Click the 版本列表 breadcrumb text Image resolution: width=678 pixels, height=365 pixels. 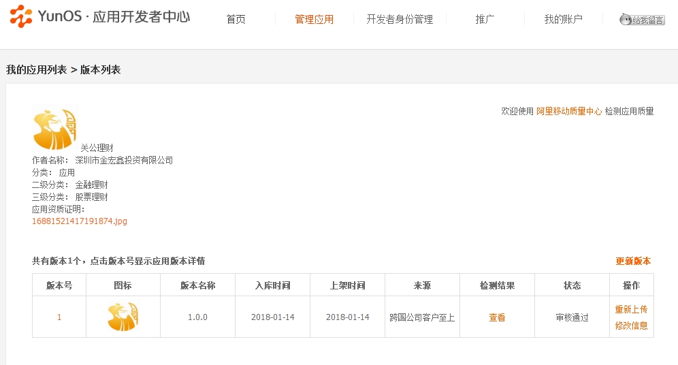click(x=100, y=69)
